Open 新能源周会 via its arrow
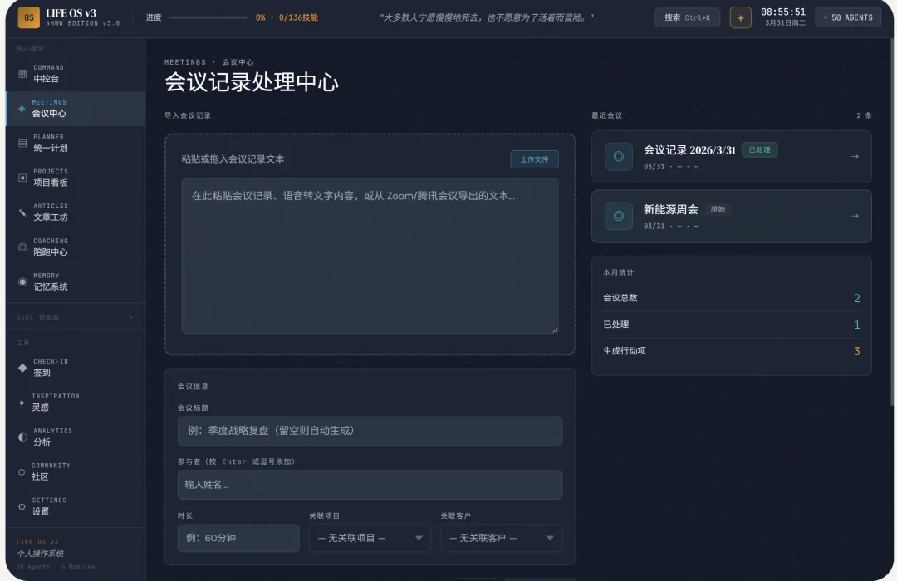 (855, 216)
